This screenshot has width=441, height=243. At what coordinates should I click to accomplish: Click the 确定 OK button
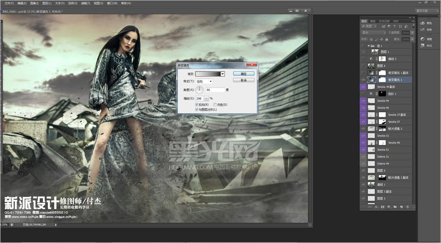(x=244, y=73)
